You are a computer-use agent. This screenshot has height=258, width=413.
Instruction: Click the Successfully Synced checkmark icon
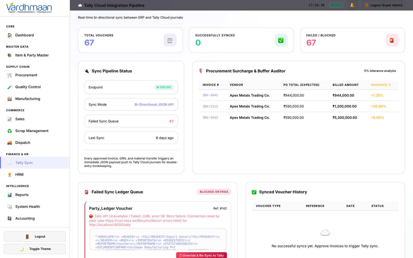pos(281,40)
